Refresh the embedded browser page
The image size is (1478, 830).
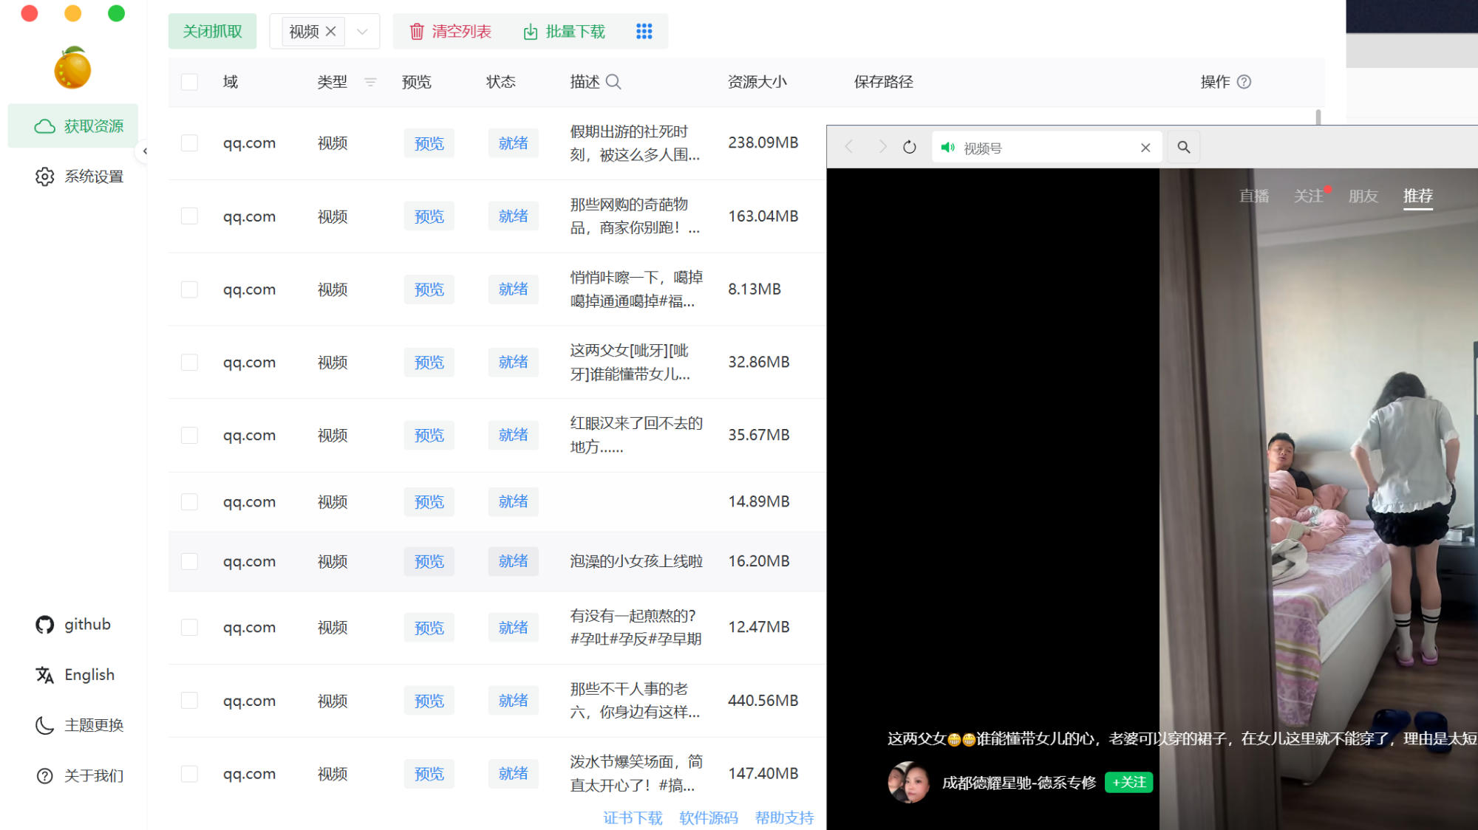(x=908, y=147)
